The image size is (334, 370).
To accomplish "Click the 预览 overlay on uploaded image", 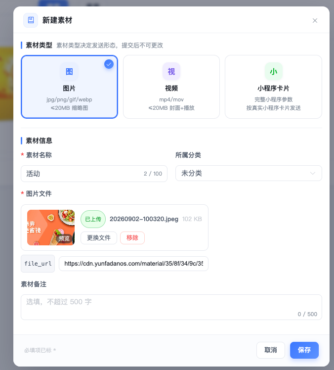I will tap(64, 238).
